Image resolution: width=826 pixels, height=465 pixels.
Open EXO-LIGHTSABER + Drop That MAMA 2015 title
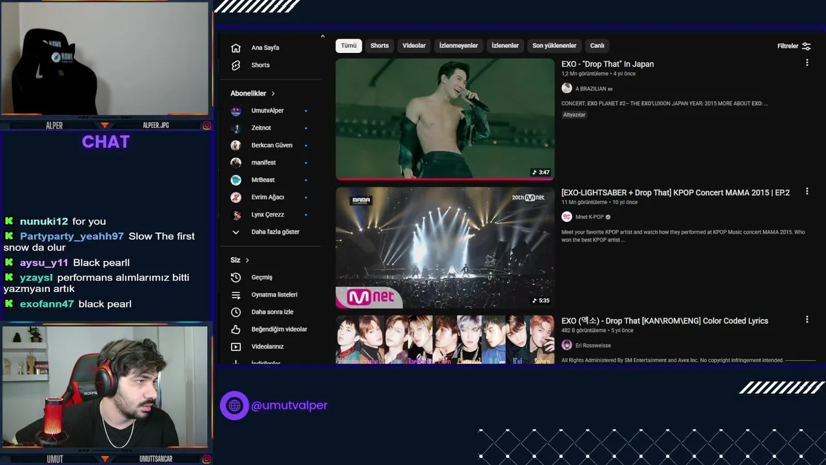click(675, 192)
